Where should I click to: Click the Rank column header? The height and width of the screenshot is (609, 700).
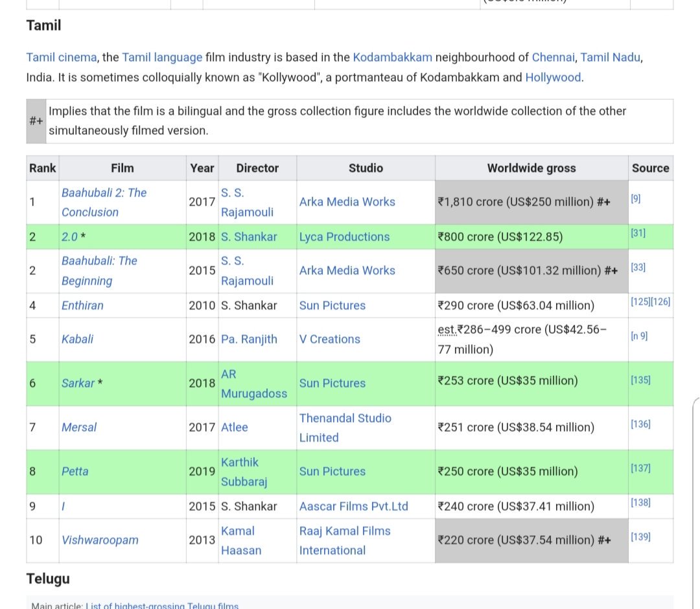[42, 168]
